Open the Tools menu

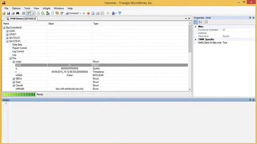pyautogui.click(x=27, y=8)
